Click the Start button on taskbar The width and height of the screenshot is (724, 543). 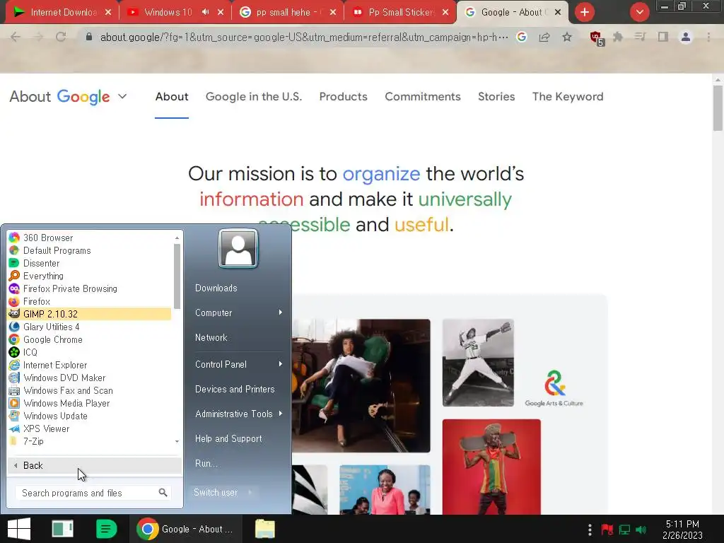click(19, 529)
